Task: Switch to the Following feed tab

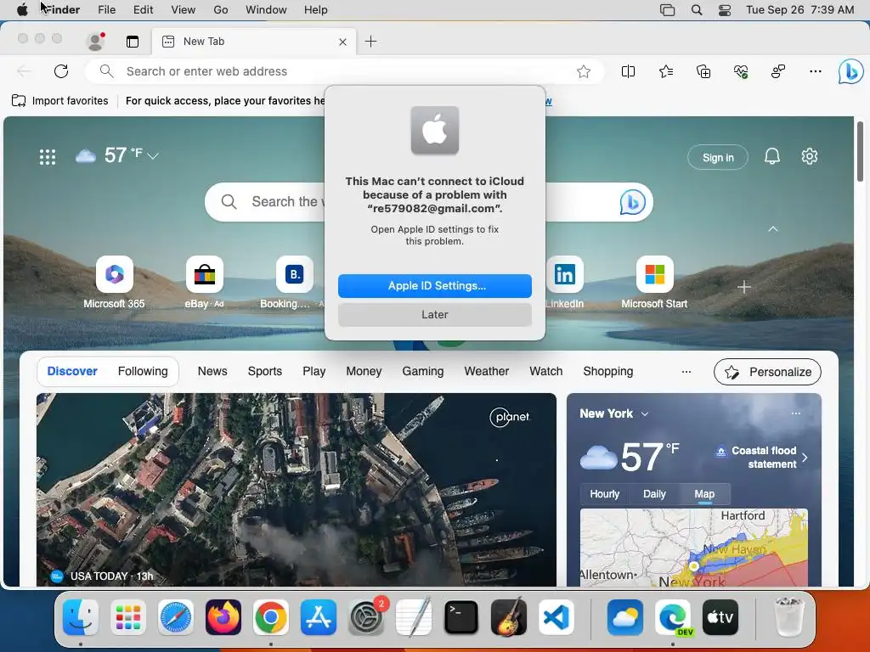Action: (143, 372)
